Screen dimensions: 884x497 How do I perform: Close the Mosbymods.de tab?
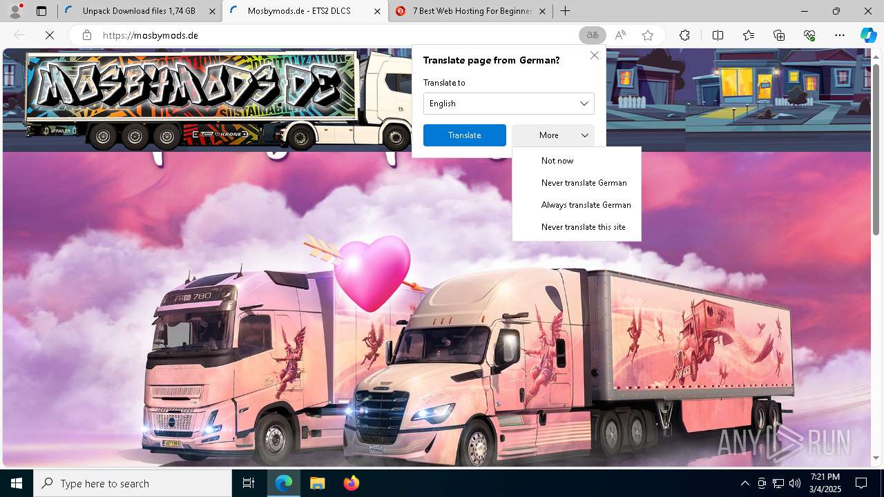(x=377, y=11)
